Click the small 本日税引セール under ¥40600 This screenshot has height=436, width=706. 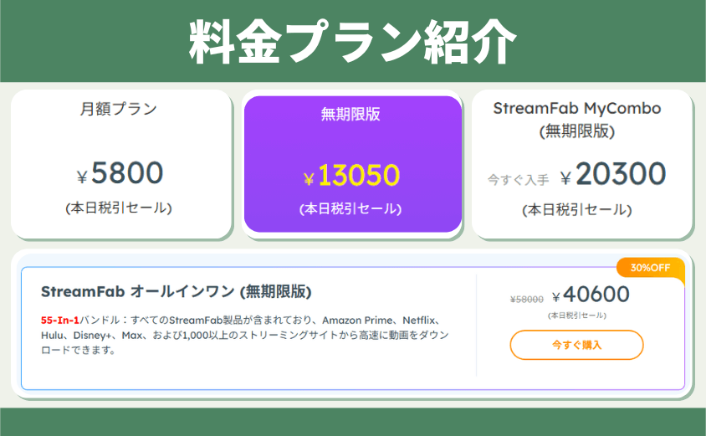point(577,315)
